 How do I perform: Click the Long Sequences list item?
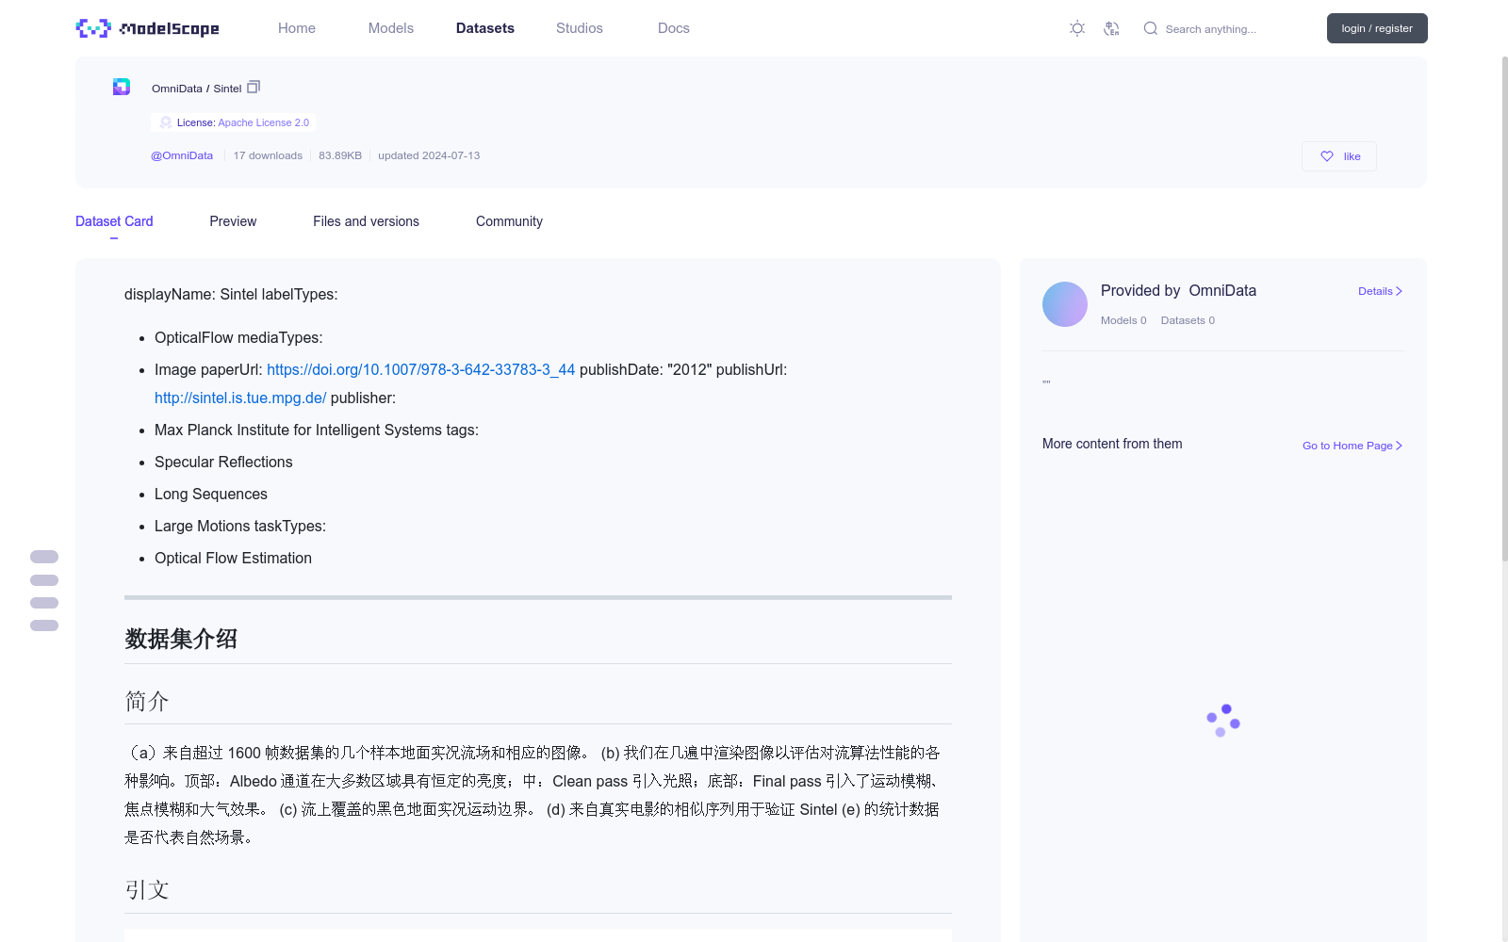(211, 495)
